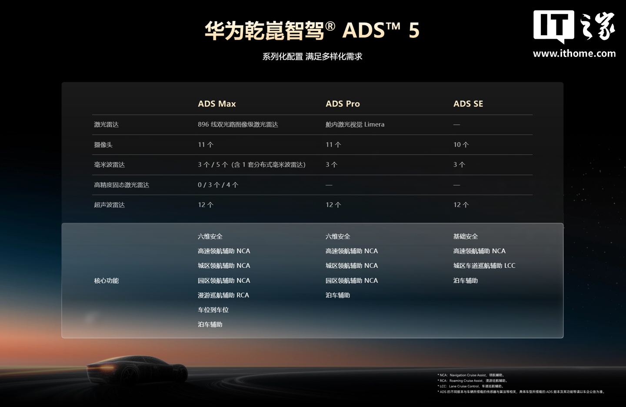626x407 pixels.
Task: Click "基础安全" in the ADS SE column
Action: [x=466, y=237]
